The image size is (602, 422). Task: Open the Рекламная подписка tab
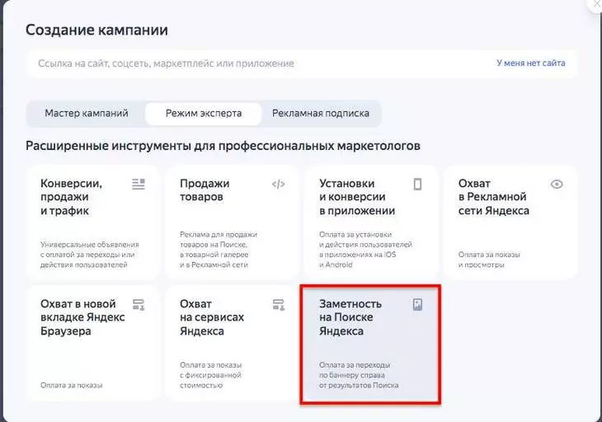click(321, 113)
